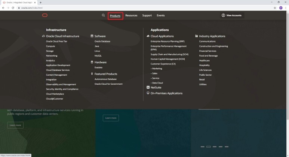Open a new browser tab
Screen dimensions: 289x157
[x=40, y=2]
